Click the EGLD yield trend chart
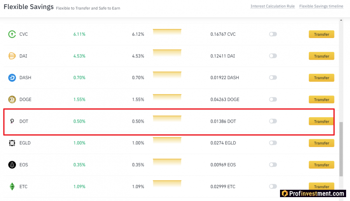The image size is (350, 201). tap(167, 140)
